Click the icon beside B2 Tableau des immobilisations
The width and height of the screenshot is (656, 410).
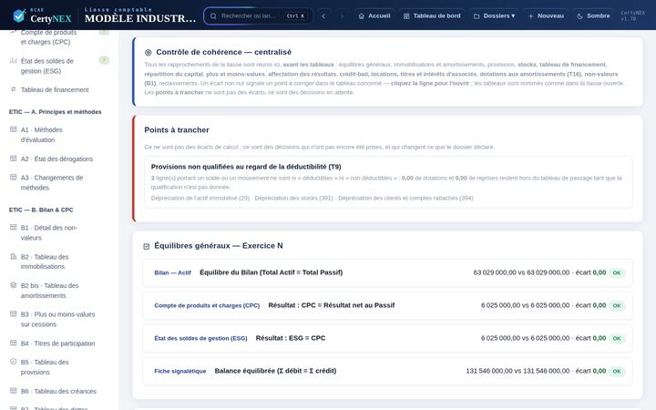coord(14,256)
